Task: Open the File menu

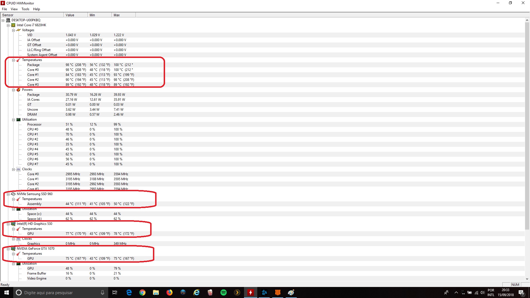Action: point(4,9)
